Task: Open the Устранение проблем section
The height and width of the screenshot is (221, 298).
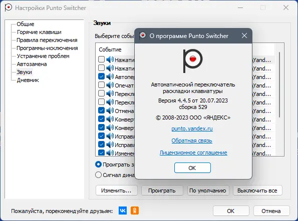Action: point(43,56)
